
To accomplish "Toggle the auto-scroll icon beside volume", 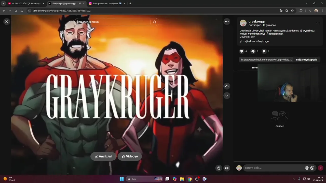I will [219, 168].
